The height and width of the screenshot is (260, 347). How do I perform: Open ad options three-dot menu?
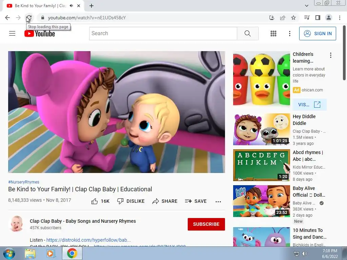(x=331, y=55)
